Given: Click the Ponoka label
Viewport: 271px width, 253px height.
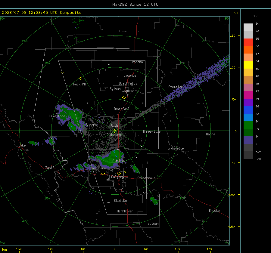Looking at the screenshot, I should click(x=137, y=62).
